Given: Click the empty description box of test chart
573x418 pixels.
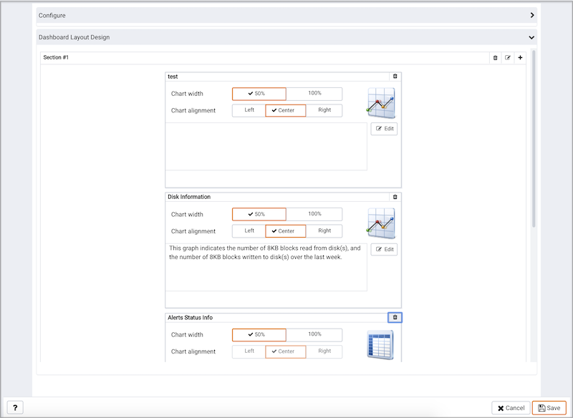Looking at the screenshot, I should click(x=266, y=147).
